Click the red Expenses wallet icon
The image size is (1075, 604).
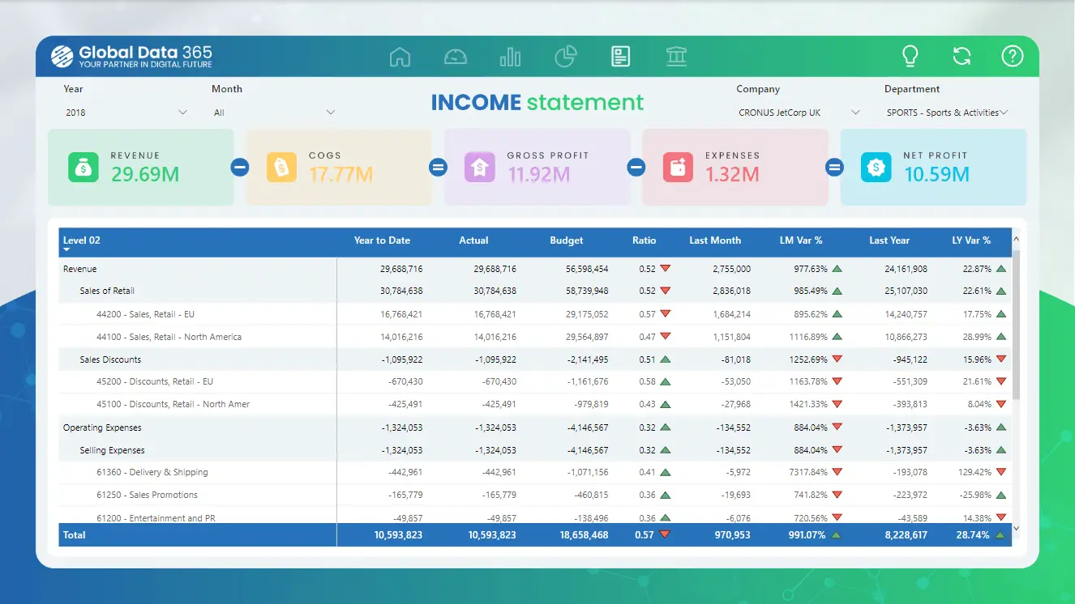tap(678, 168)
